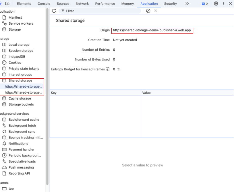Refresh the Shared storage view
The image size is (234, 192).
(54, 11)
